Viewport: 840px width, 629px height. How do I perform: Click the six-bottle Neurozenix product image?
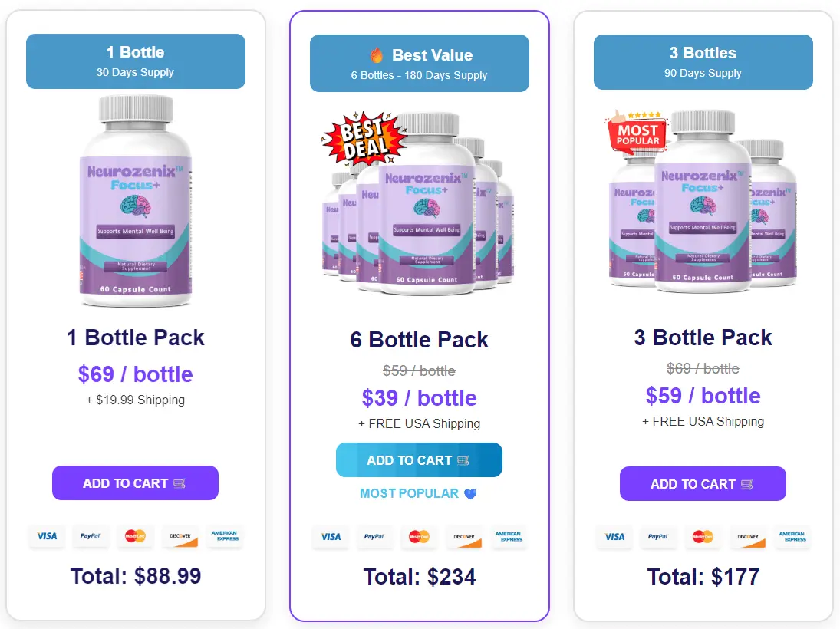419,203
